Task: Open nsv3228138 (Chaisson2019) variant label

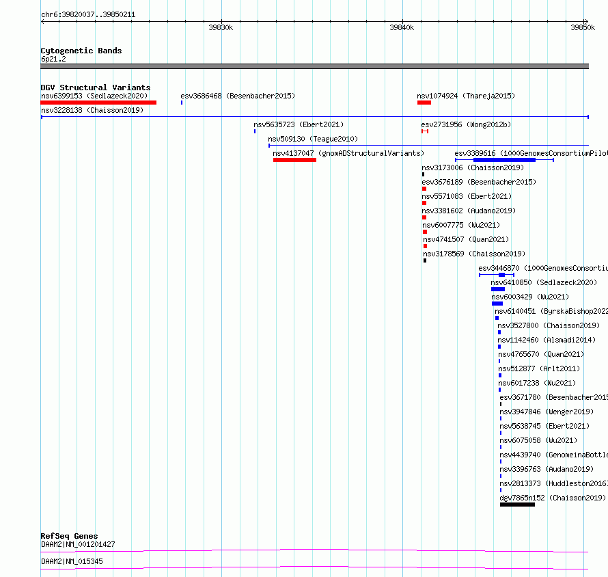Action: click(92, 110)
